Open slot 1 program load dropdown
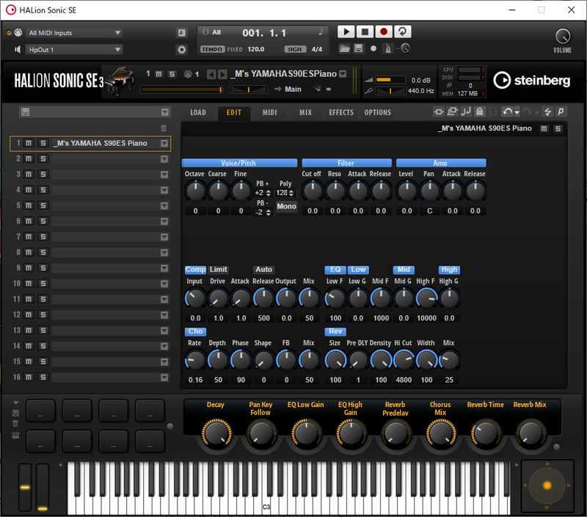This screenshot has width=587, height=517. pyautogui.click(x=164, y=143)
